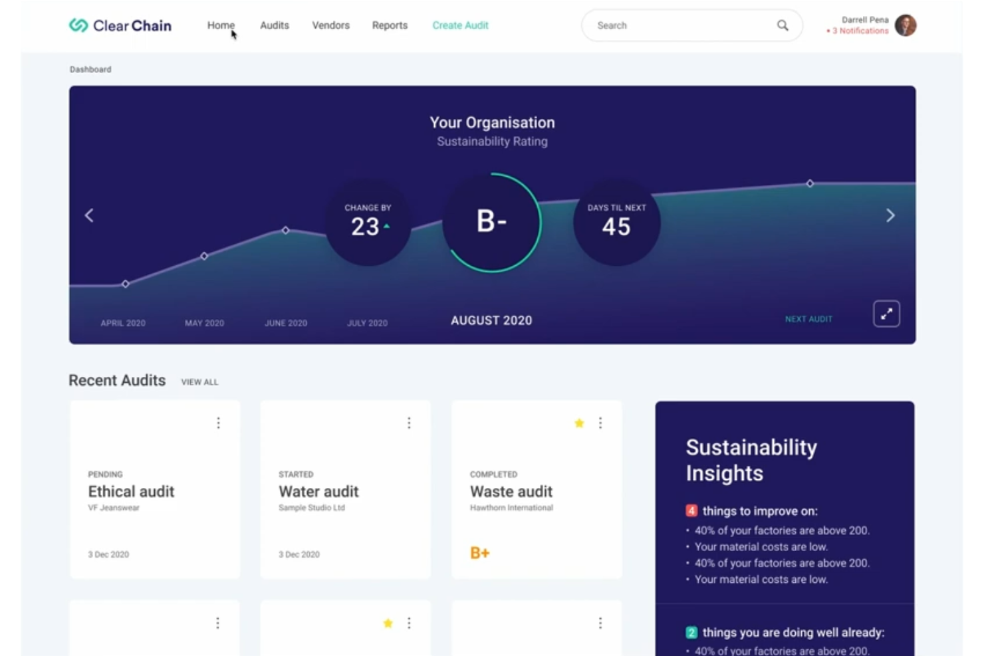
Task: Focus the Search input field
Action: point(678,25)
